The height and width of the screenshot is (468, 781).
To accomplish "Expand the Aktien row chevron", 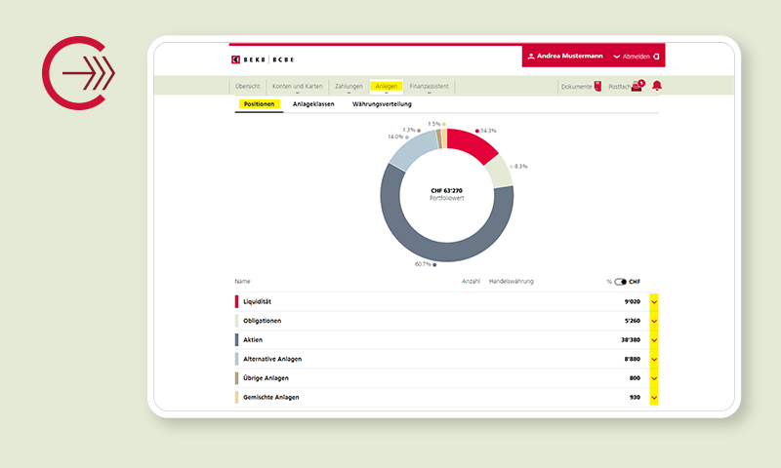I will [x=654, y=340].
